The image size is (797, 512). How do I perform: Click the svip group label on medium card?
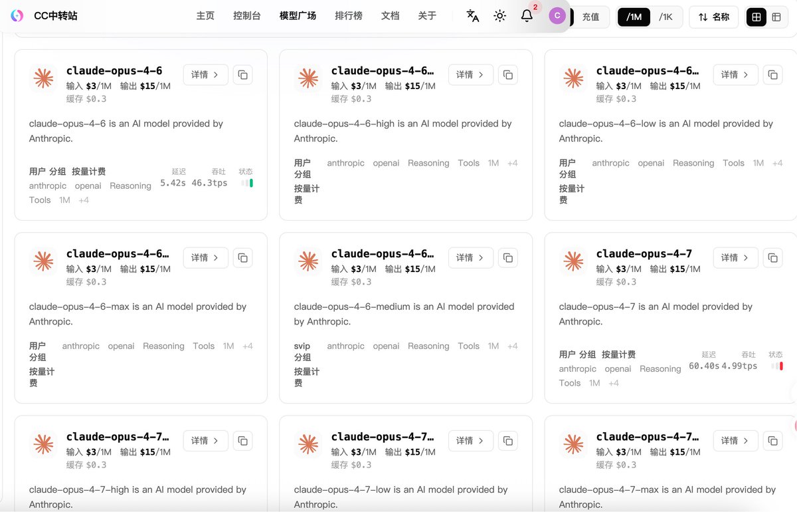[x=302, y=346]
